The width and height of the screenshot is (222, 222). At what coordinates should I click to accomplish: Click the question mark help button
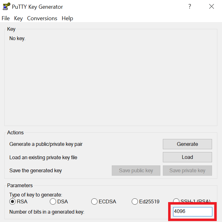[190, 7]
